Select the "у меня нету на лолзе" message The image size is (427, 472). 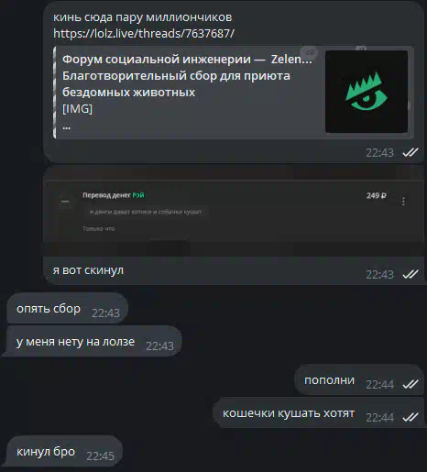coord(94,342)
